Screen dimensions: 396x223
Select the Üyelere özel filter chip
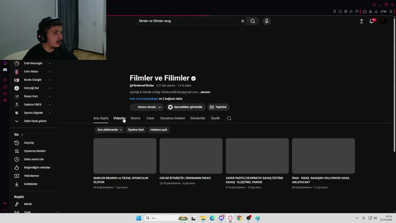click(x=136, y=130)
